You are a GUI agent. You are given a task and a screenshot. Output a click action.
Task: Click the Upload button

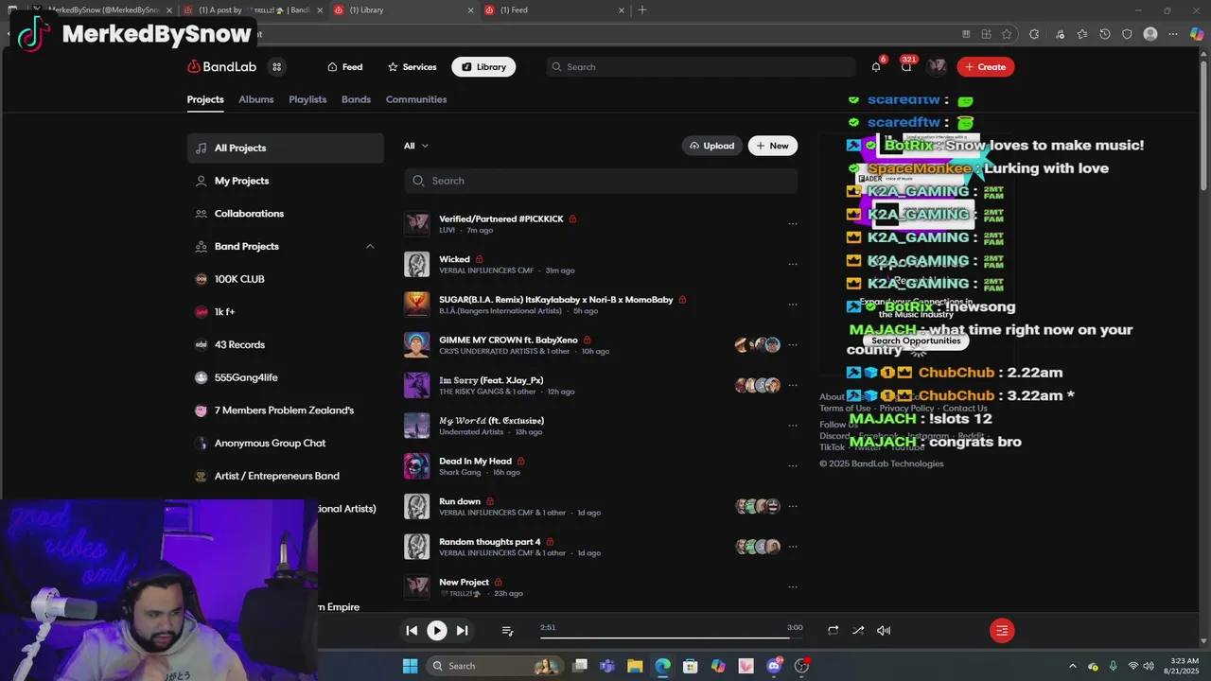711,146
